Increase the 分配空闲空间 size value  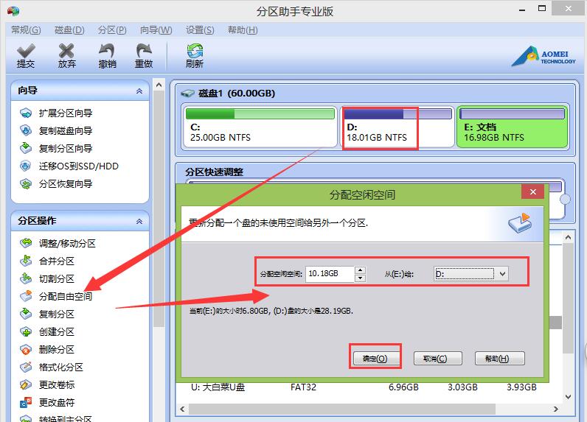coord(360,270)
